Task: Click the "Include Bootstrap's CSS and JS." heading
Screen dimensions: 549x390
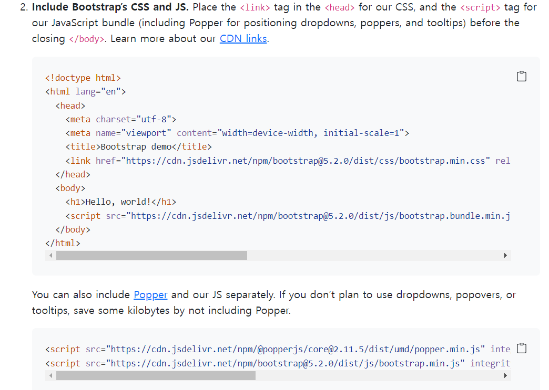Action: tap(110, 7)
